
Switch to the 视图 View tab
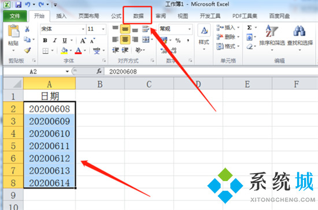[x=183, y=16]
